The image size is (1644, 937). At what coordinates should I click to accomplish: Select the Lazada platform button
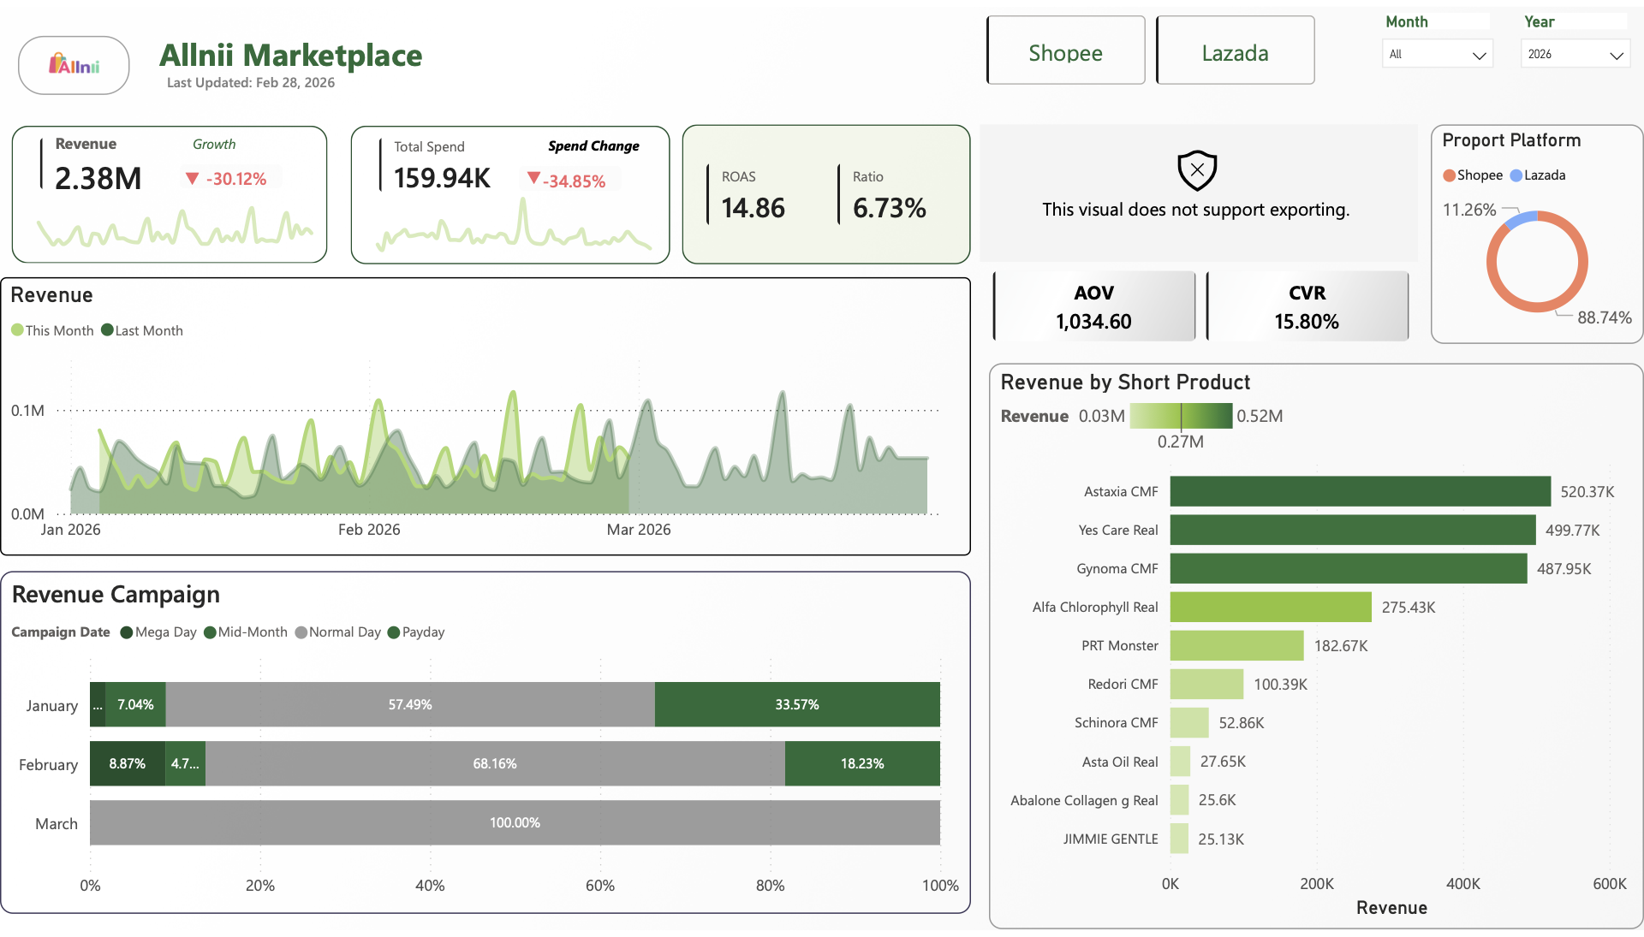[x=1235, y=50]
